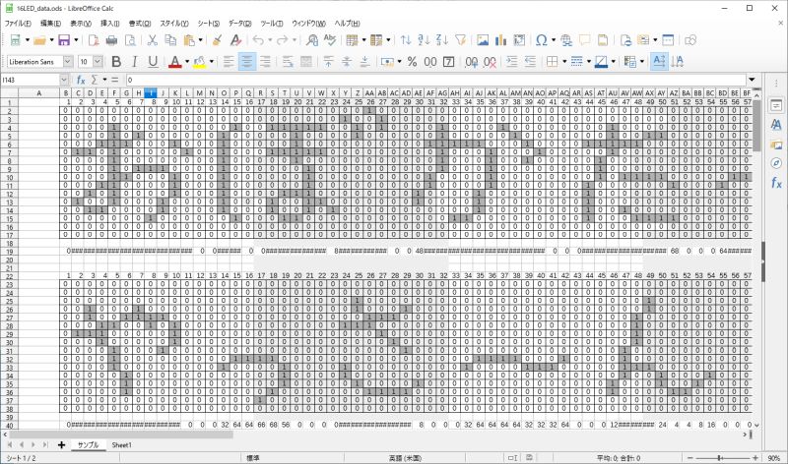Toggle Italic formatting

(x=135, y=61)
